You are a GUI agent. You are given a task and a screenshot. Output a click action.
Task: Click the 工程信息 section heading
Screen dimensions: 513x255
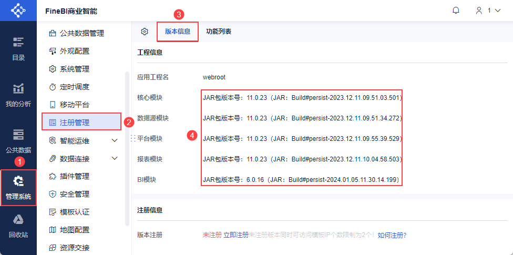(150, 52)
